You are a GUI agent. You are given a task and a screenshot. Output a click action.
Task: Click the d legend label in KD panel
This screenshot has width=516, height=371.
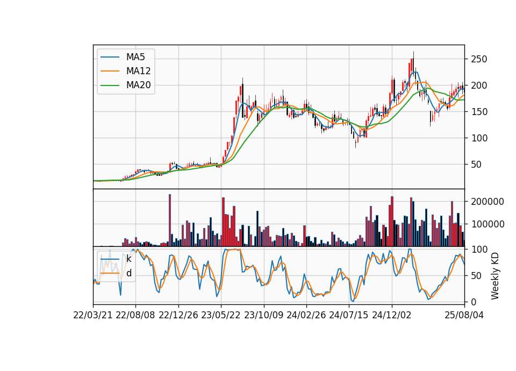[128, 273]
